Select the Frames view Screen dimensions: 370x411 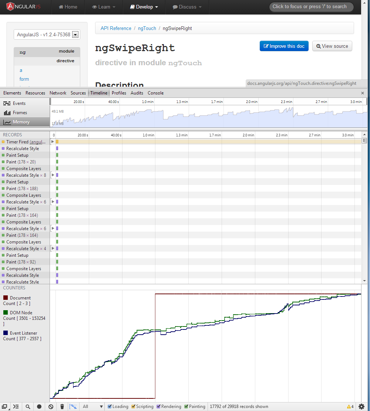click(x=25, y=113)
